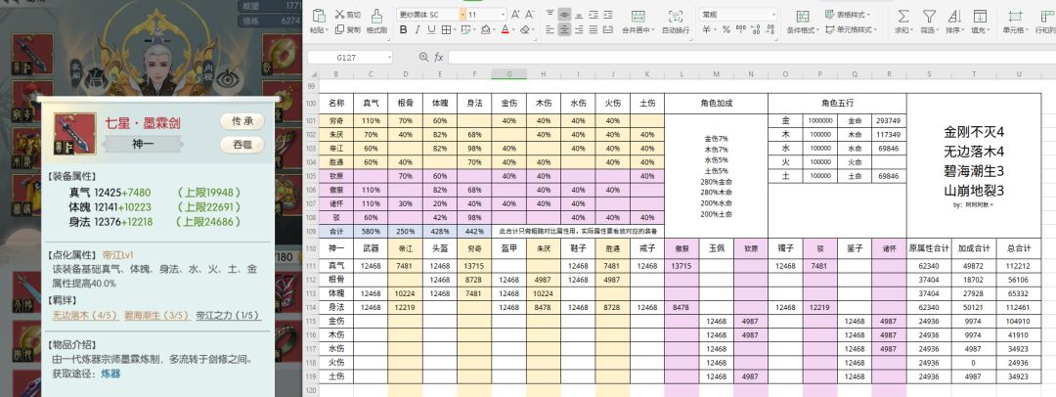Click the fx insert function icon

pyautogui.click(x=438, y=58)
